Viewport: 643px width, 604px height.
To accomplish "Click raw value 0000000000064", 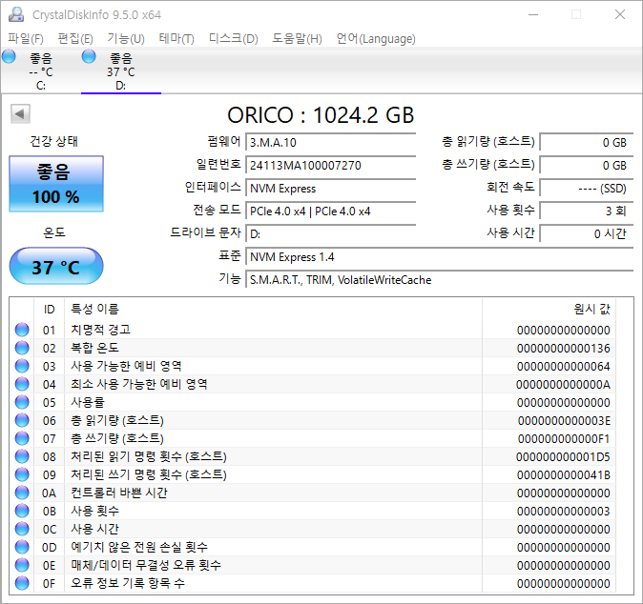I will [564, 366].
